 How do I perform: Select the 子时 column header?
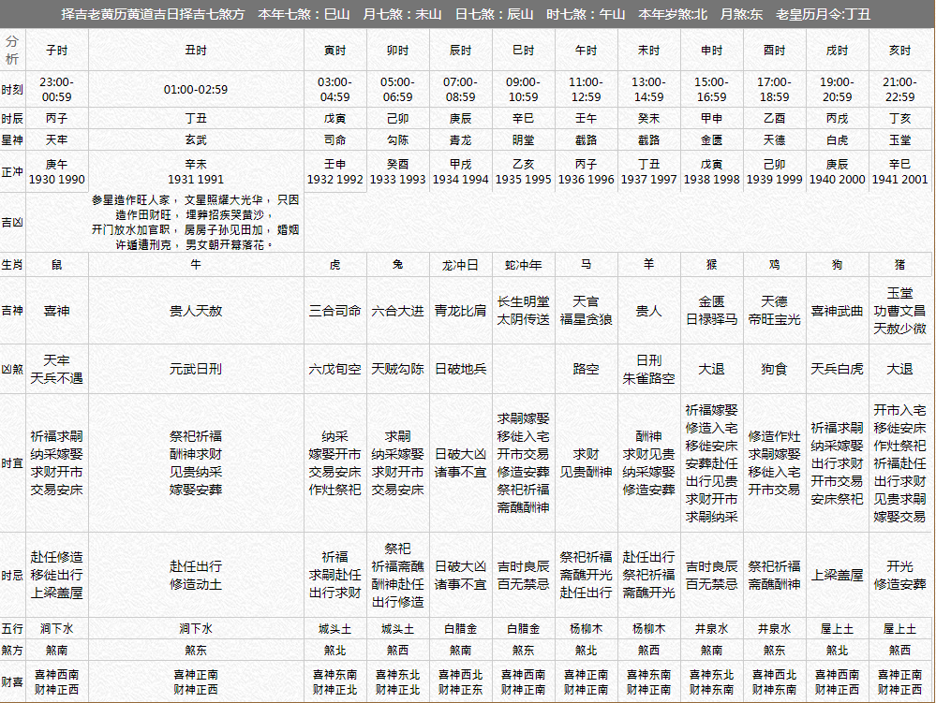57,51
